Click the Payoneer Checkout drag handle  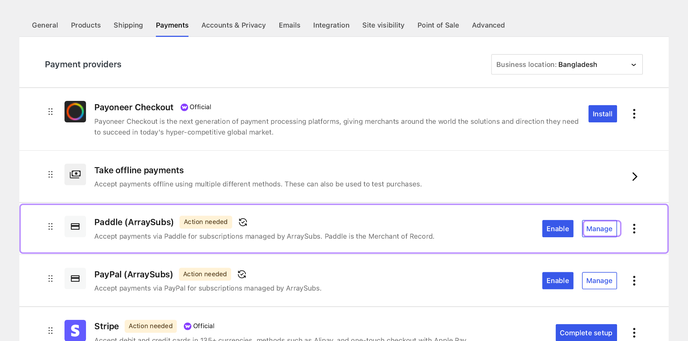pyautogui.click(x=51, y=112)
